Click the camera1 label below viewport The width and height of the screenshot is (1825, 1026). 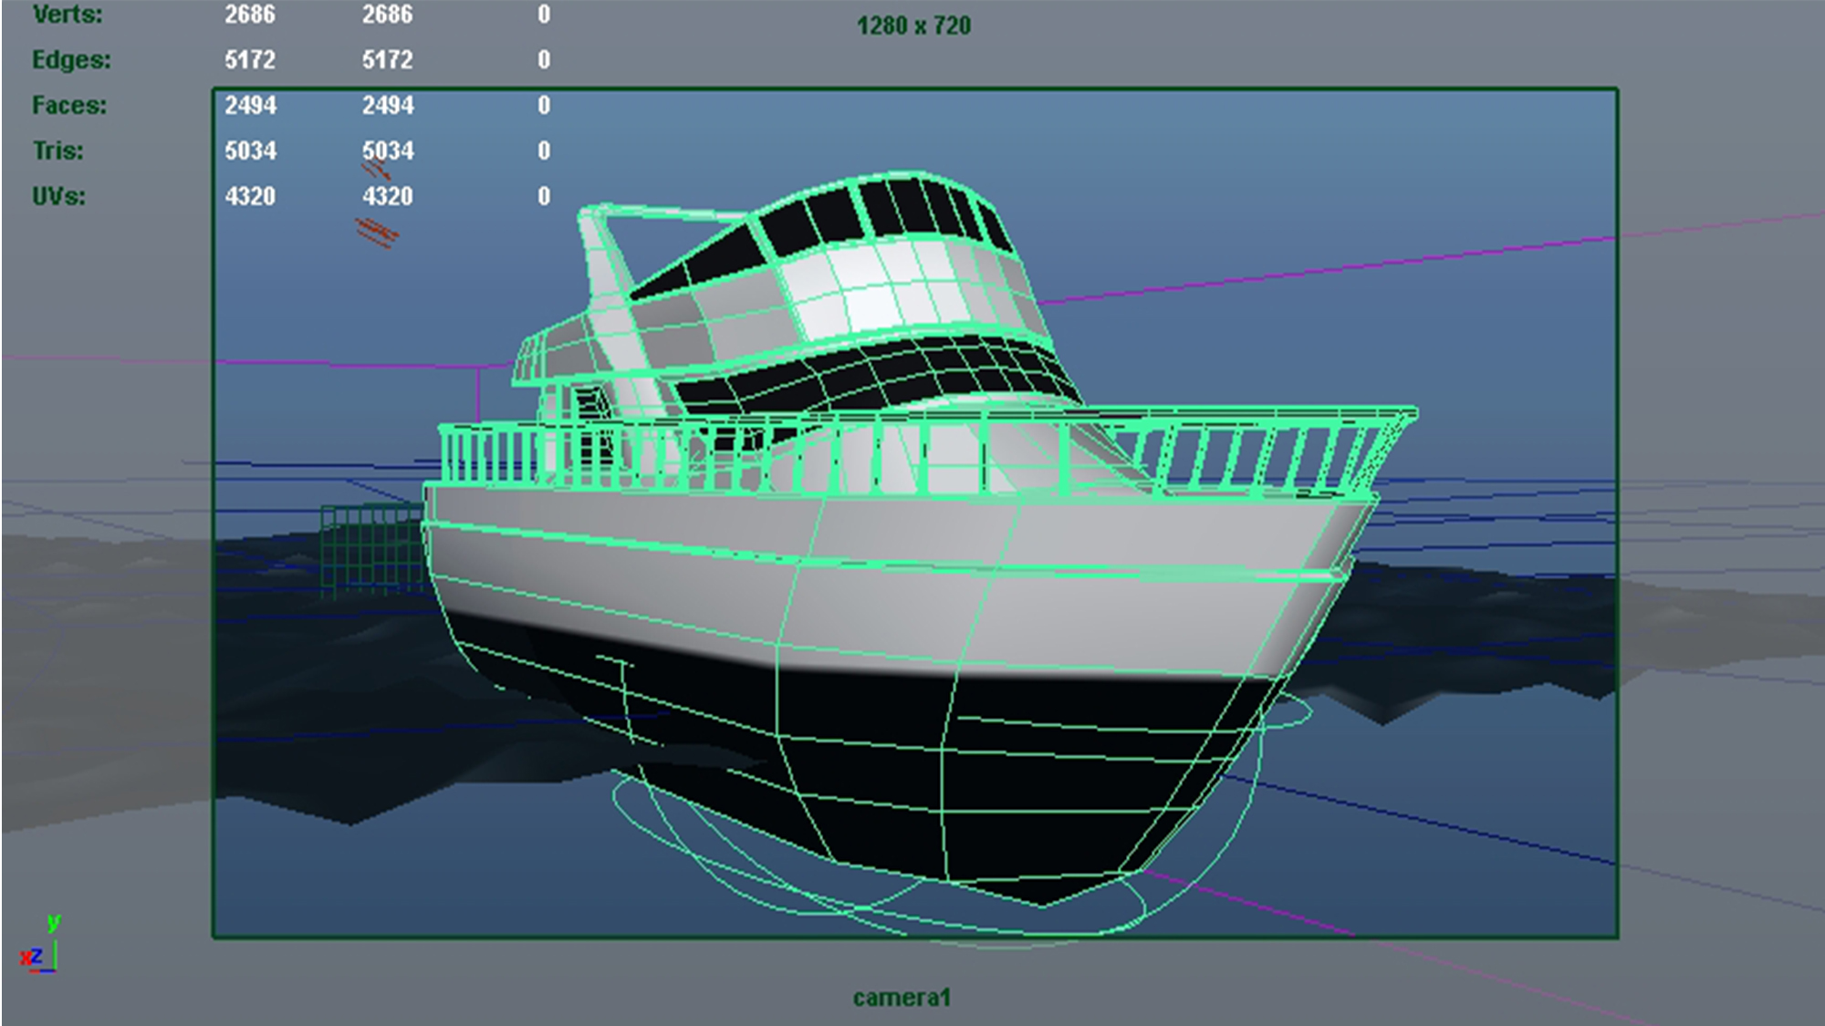point(901,998)
